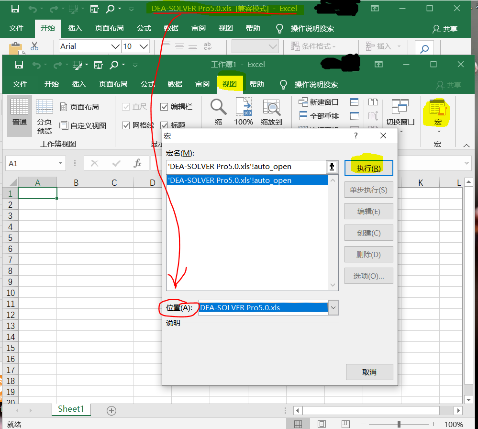The height and width of the screenshot is (429, 478).
Task: Open the Name Box dropdown arrow
Action: (x=61, y=163)
